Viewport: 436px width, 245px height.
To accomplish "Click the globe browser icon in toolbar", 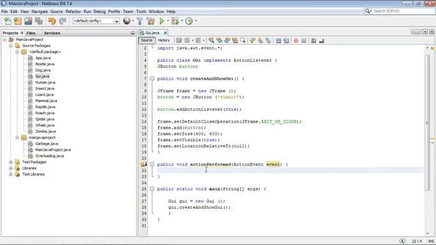I will click(x=127, y=21).
